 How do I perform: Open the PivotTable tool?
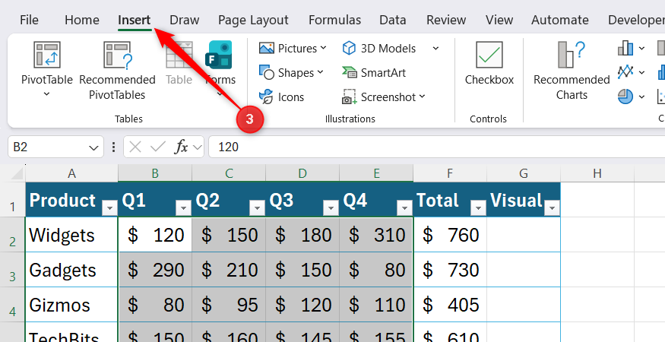click(x=46, y=64)
